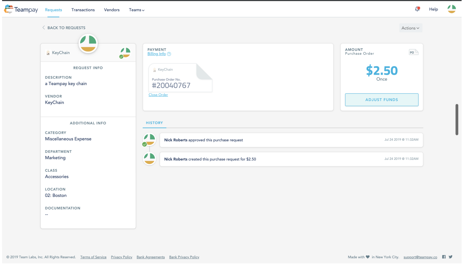Click the PO document icon in Amount card

[x=413, y=52]
